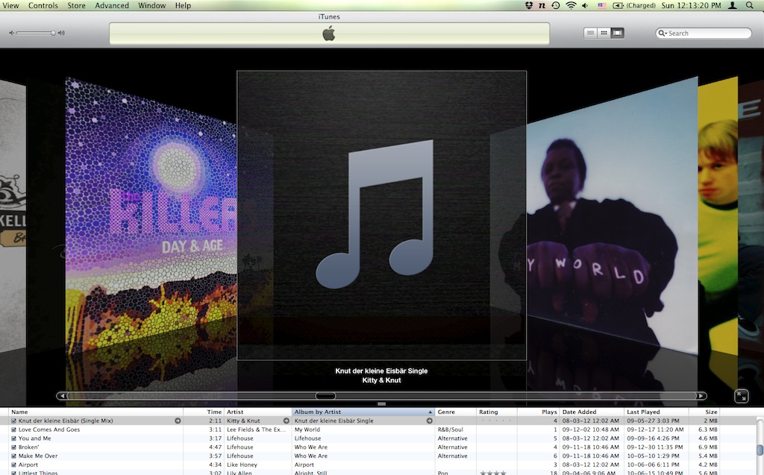The image size is (764, 475).
Task: Click Lee Fields & The Ex... artist cell
Action: 257,430
